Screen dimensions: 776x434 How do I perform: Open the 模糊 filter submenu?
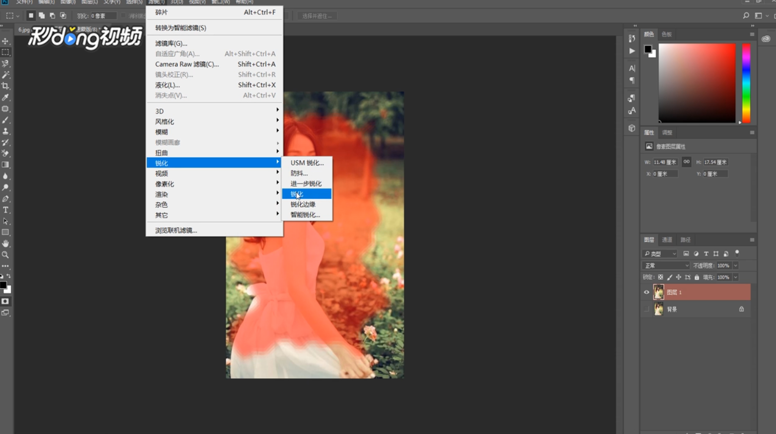click(214, 132)
